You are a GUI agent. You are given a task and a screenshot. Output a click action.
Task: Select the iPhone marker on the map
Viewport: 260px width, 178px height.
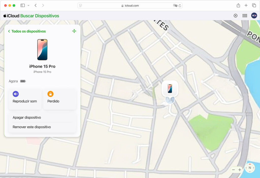coord(170,88)
